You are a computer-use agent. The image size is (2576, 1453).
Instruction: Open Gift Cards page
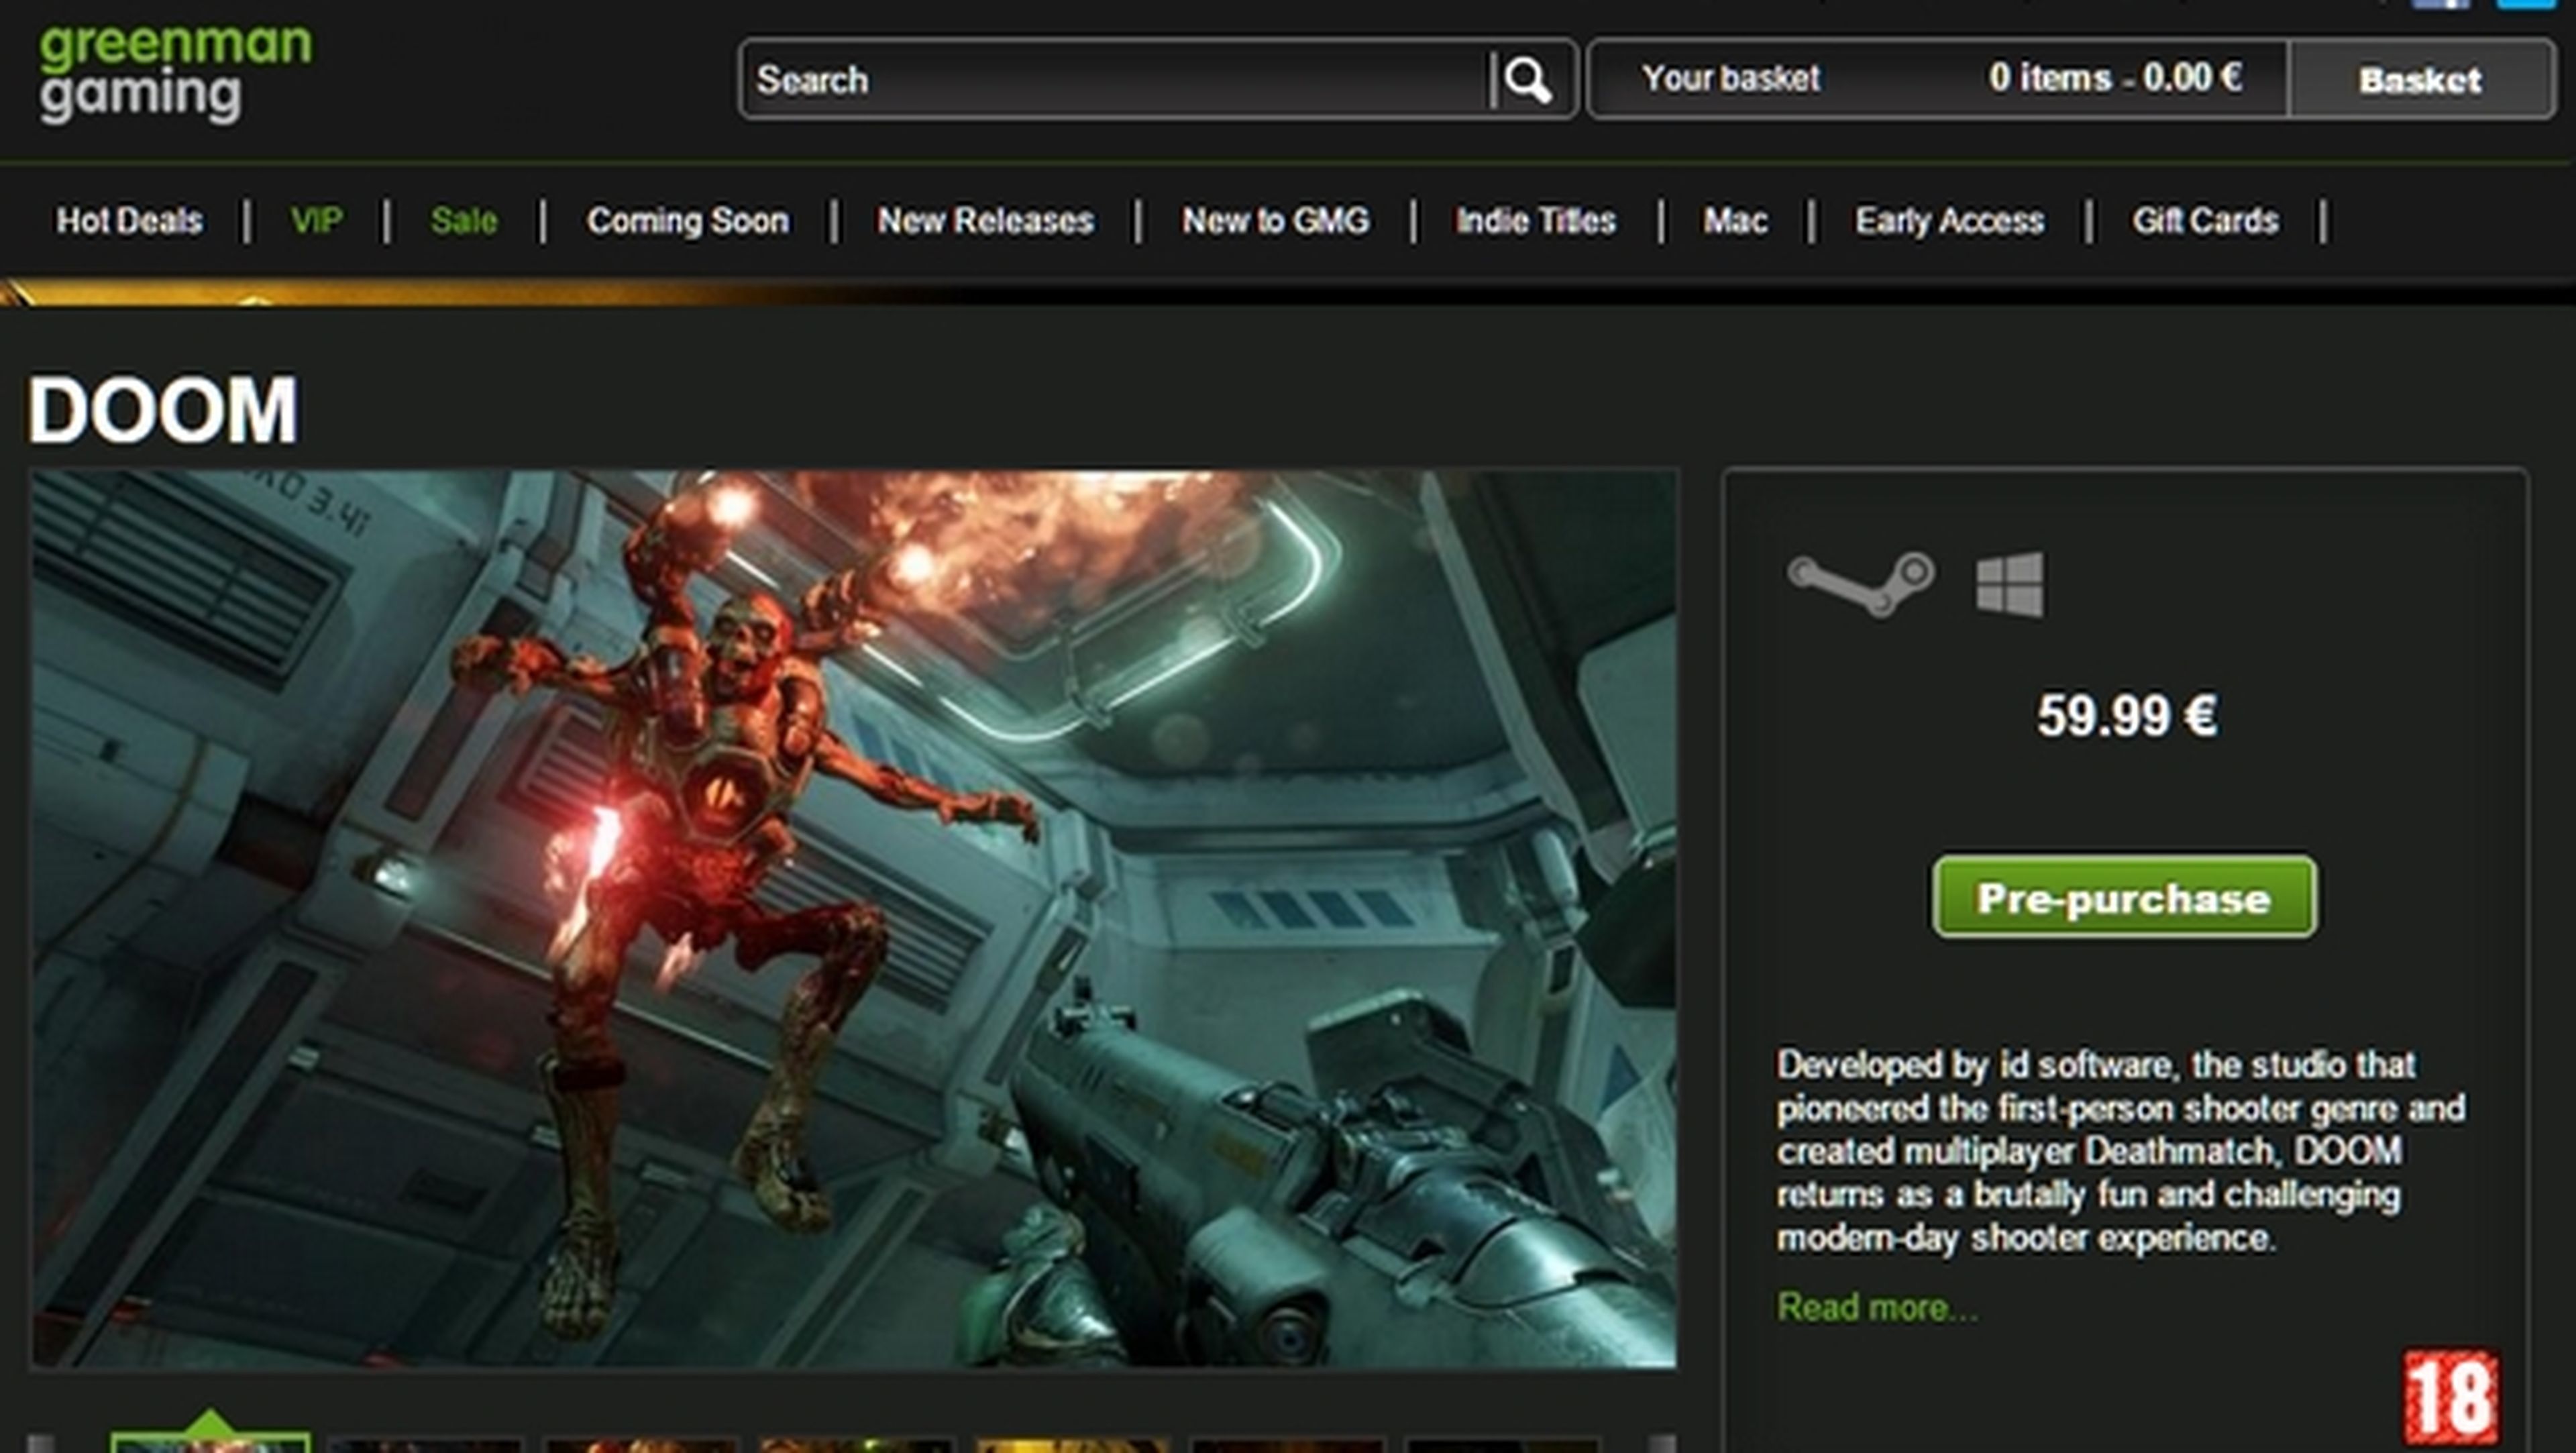coord(2205,220)
